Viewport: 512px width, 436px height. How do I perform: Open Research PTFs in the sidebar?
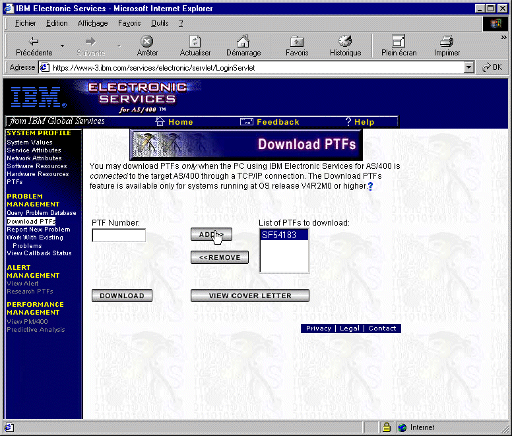[x=30, y=291]
